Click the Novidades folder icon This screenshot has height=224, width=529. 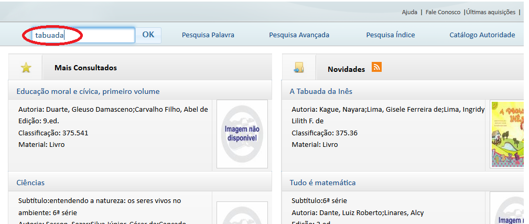click(x=299, y=68)
